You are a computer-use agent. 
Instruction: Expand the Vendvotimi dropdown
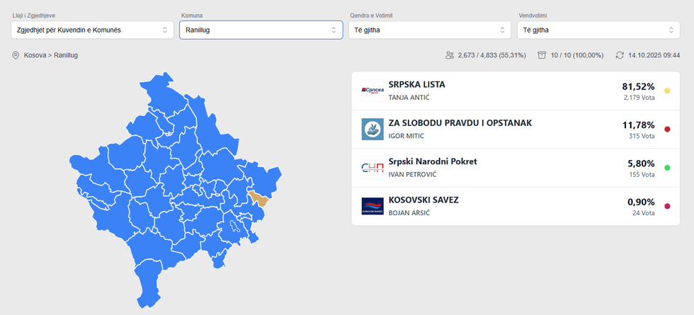[x=598, y=30]
